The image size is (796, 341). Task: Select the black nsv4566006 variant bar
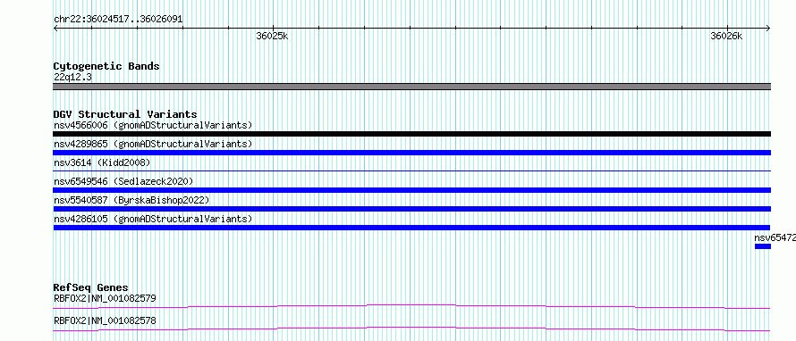[411, 134]
